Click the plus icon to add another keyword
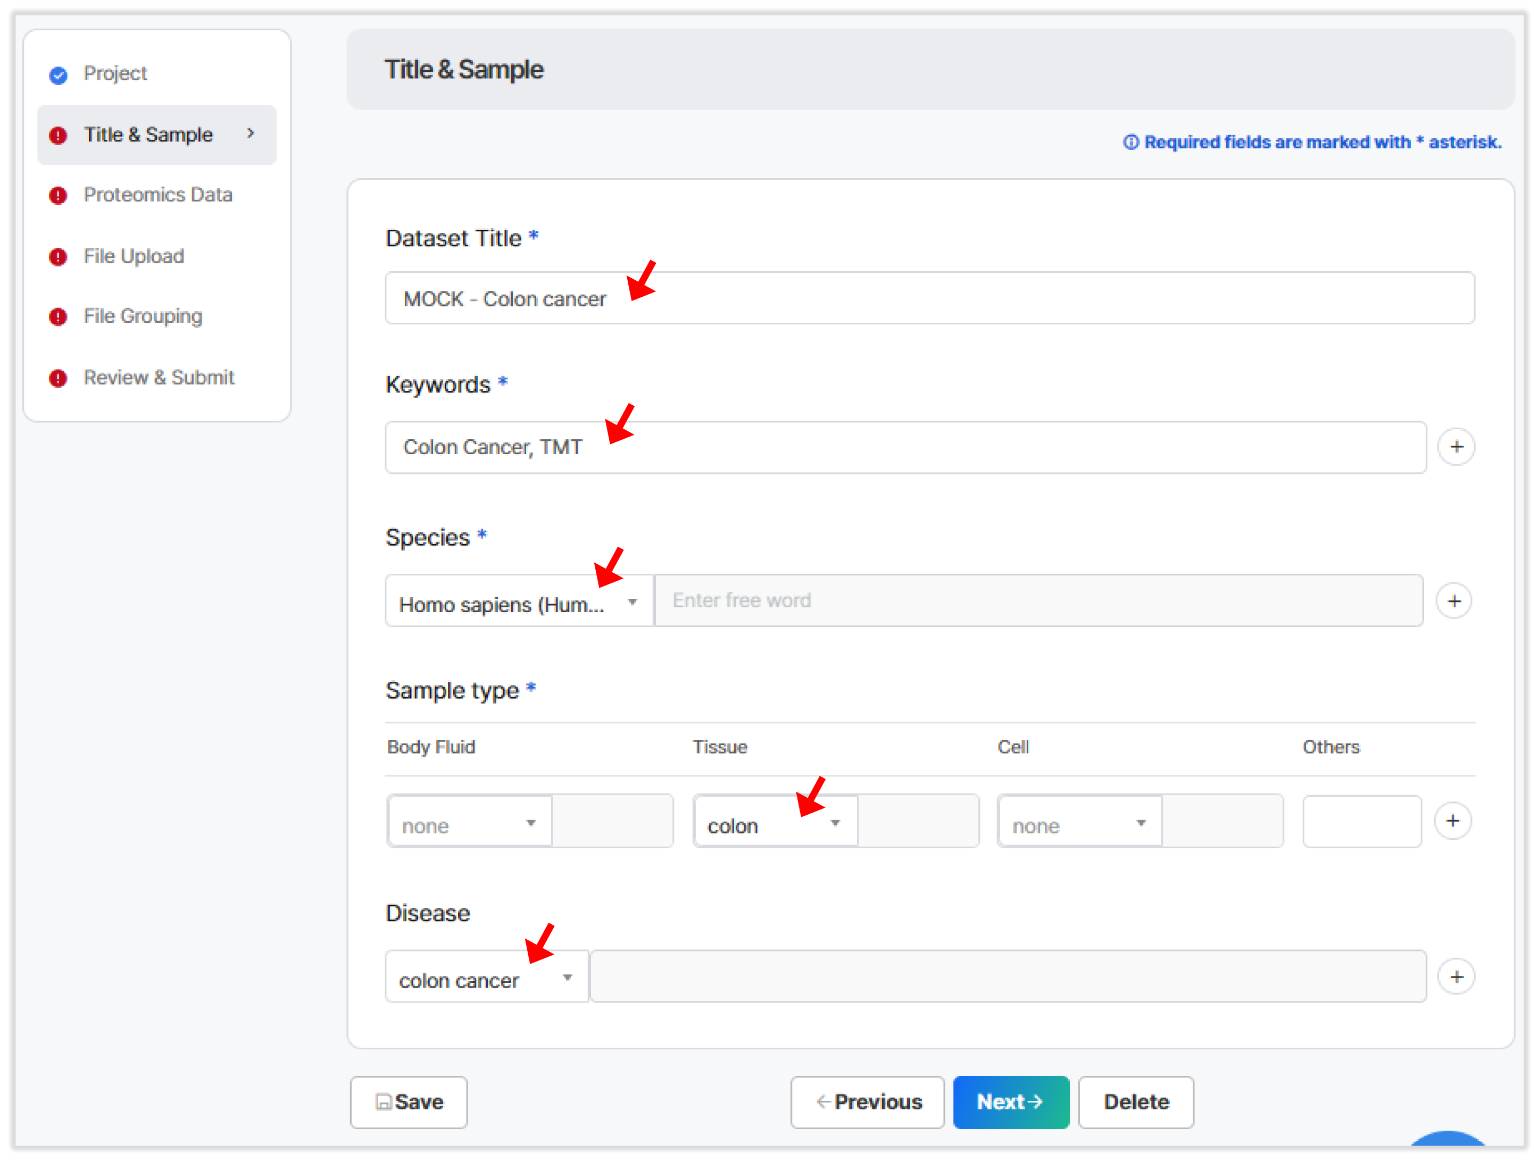1539x1161 pixels. click(1456, 447)
